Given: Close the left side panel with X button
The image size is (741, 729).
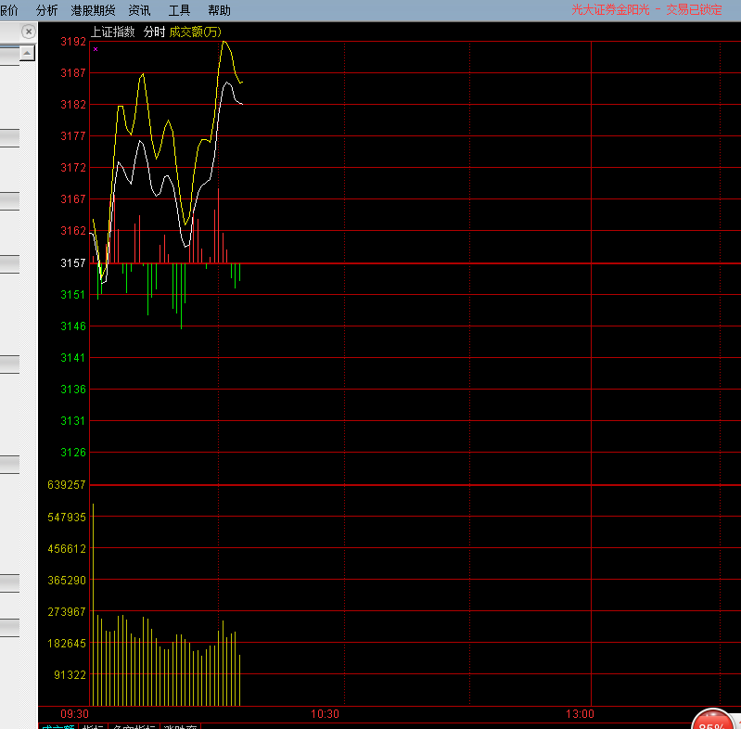Looking at the screenshot, I should (28, 32).
